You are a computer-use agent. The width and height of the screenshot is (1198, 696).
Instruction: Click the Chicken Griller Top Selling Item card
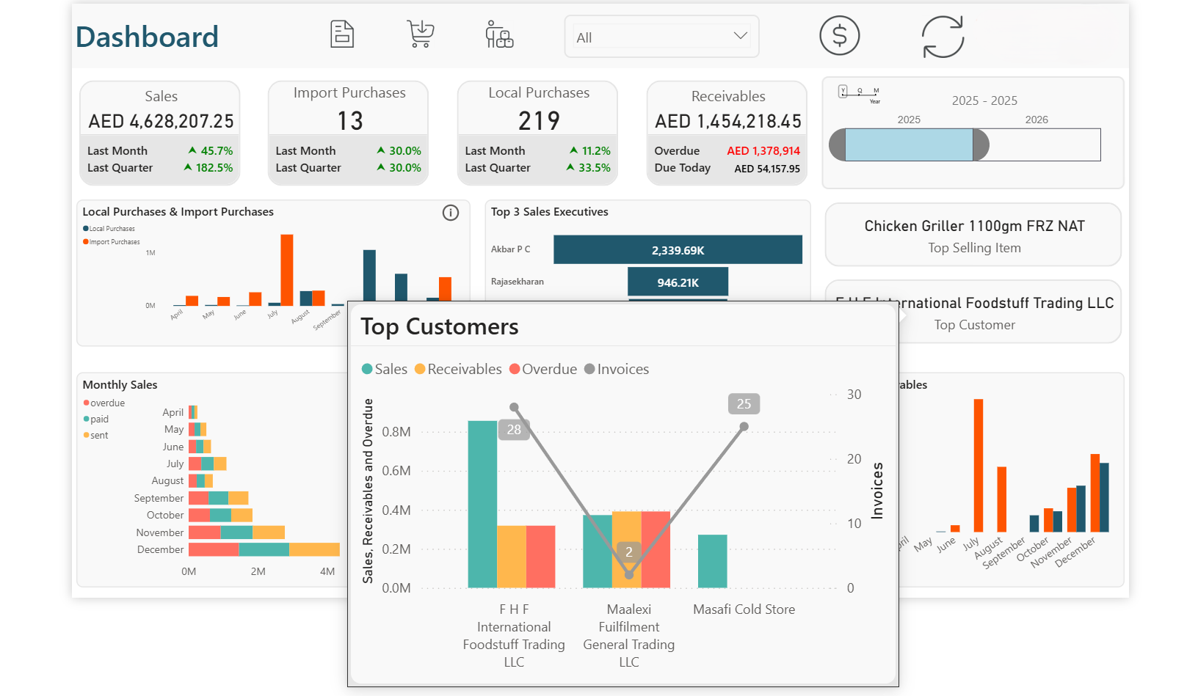tap(973, 235)
